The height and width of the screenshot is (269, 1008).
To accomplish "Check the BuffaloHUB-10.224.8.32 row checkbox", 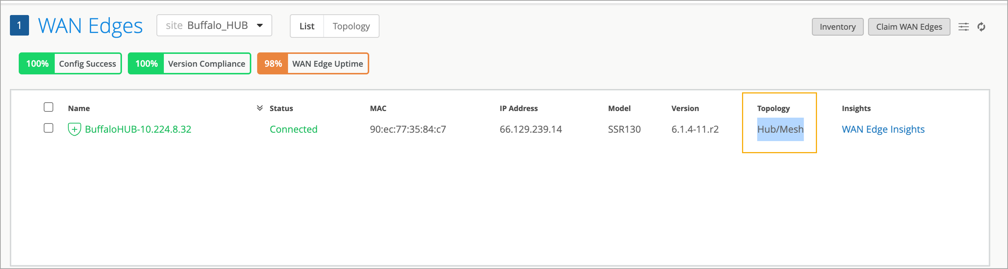I will point(48,128).
